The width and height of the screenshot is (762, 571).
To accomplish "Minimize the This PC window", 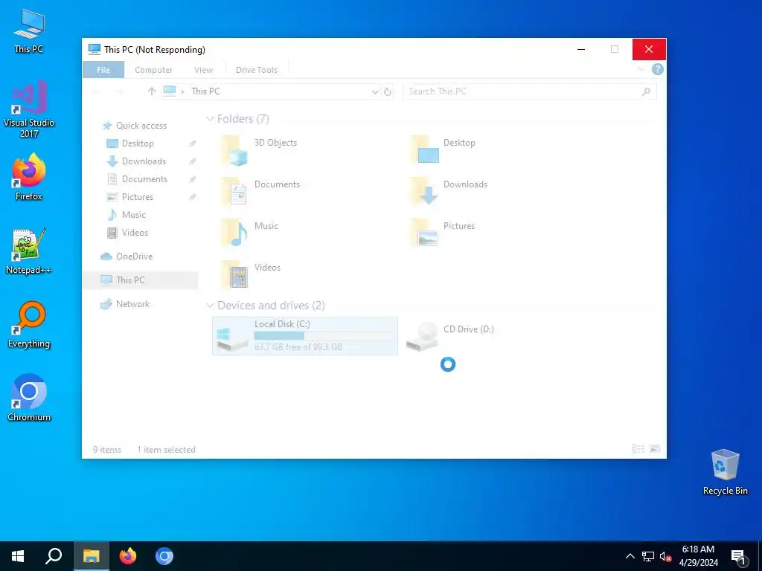I will pos(581,49).
